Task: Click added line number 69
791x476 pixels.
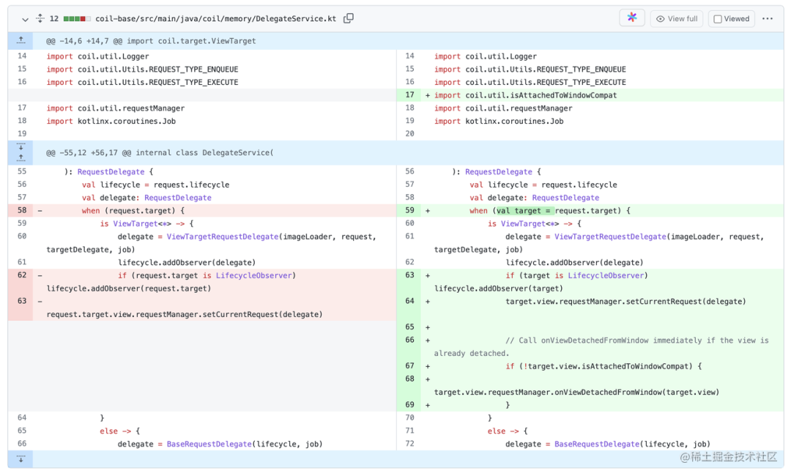Action: pos(409,405)
